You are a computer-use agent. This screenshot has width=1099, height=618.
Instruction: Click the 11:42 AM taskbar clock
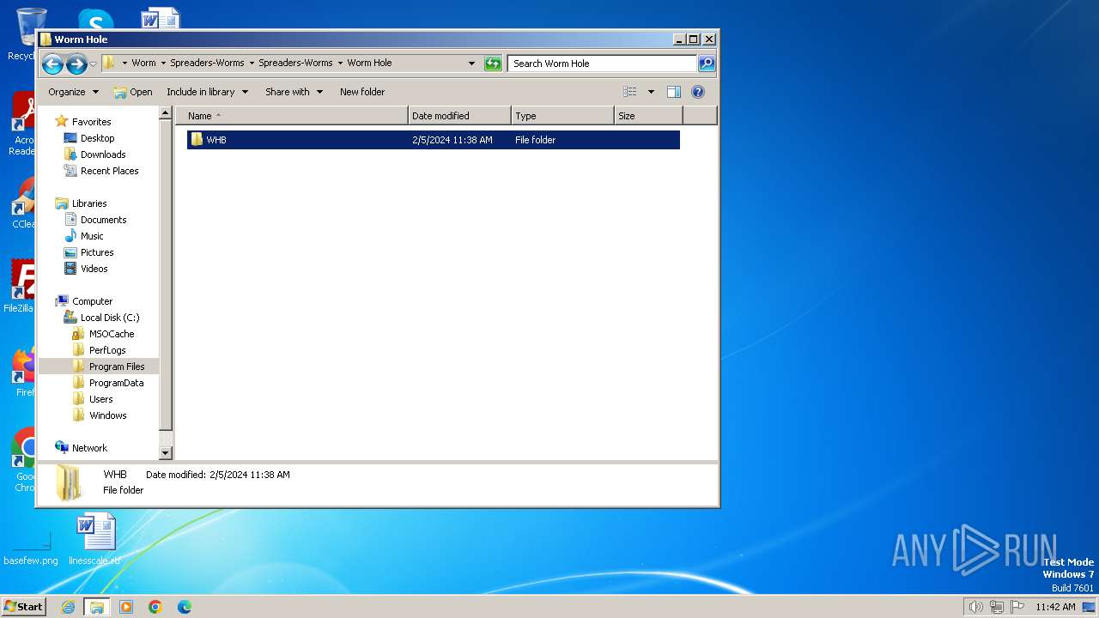1055,607
